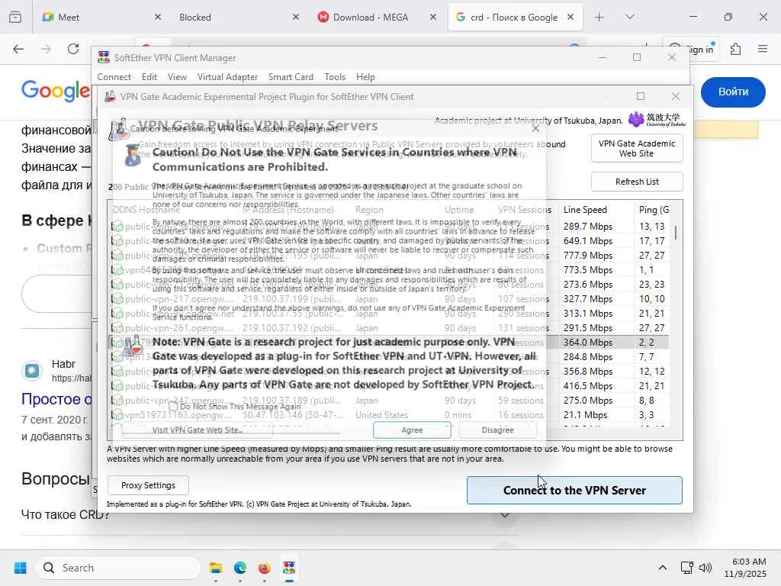Open Microsoft Edge from the taskbar

point(240,568)
